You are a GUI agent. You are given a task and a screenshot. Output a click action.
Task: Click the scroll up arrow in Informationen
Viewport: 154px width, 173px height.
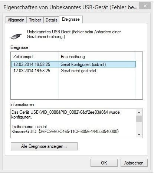[139, 113]
